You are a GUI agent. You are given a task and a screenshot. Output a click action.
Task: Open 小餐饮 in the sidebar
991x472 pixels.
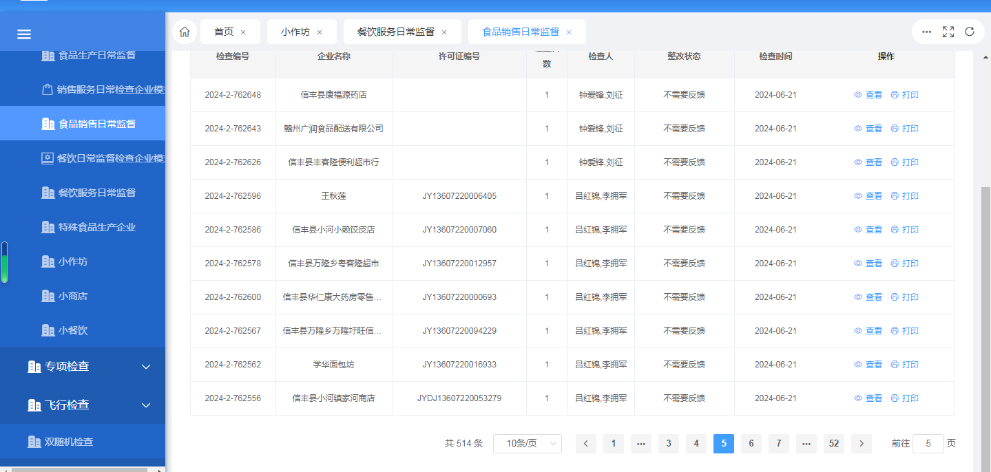pyautogui.click(x=73, y=330)
